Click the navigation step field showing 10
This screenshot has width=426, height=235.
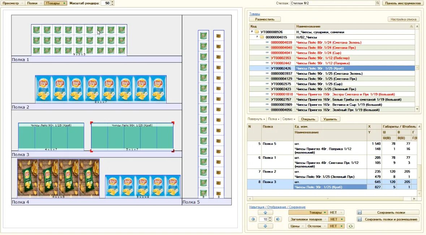[x=263, y=219]
